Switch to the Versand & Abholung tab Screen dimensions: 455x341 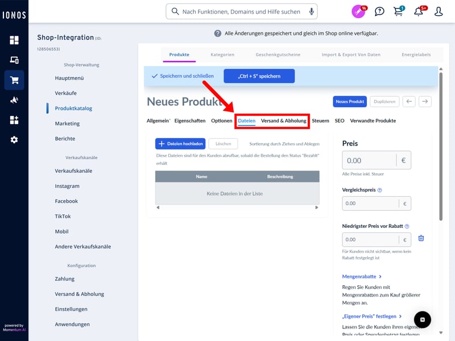pos(283,120)
